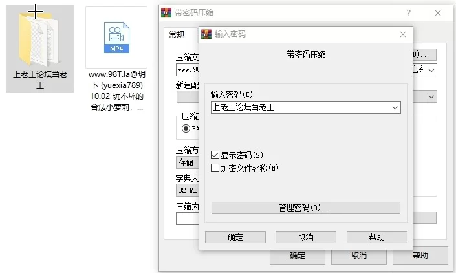The width and height of the screenshot is (456, 273).
Task: Click into the 输入密码 text field
Action: (300, 107)
